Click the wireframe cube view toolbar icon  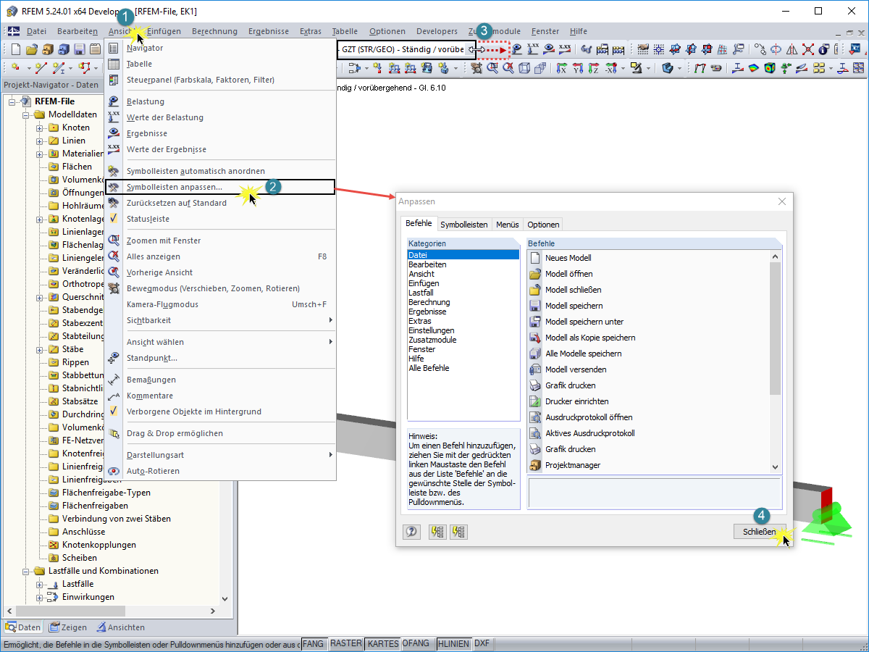click(524, 67)
